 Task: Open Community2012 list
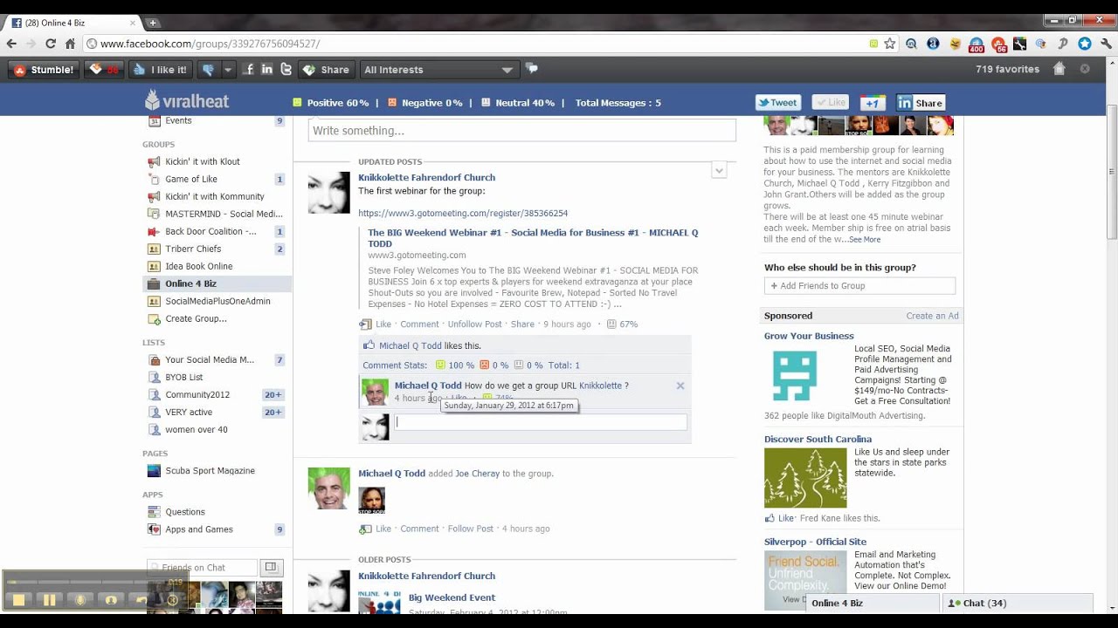click(197, 394)
